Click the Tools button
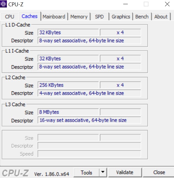Viewport: 174px width, 178px height. coord(87,173)
